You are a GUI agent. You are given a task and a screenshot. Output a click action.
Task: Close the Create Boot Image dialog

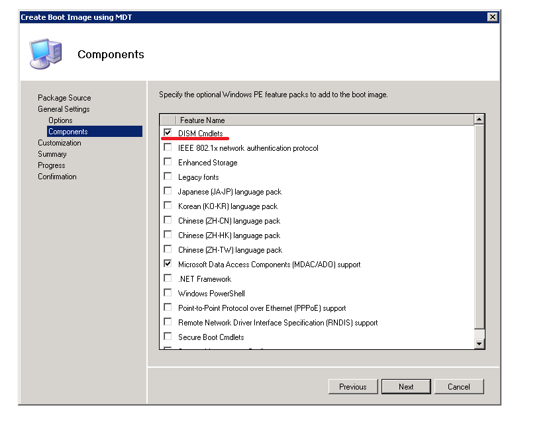pyautogui.click(x=492, y=17)
